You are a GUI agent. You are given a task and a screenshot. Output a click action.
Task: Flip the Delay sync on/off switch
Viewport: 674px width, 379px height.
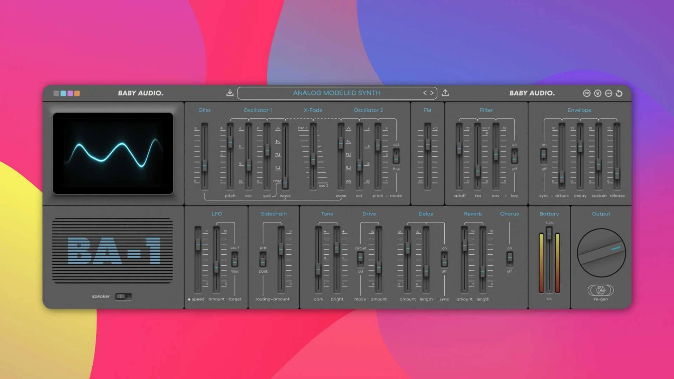tap(444, 260)
